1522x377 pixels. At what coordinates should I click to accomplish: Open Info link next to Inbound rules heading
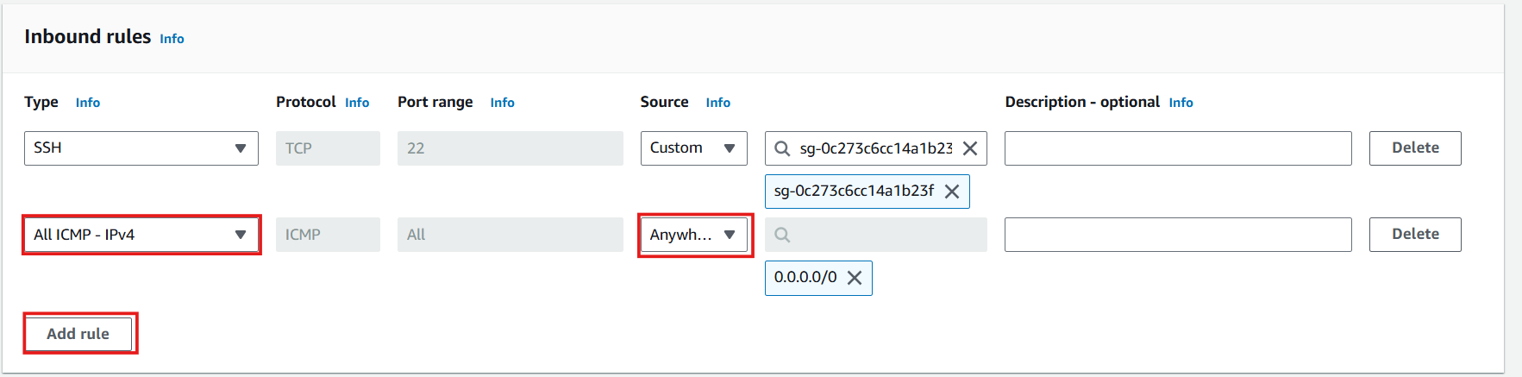pos(172,39)
